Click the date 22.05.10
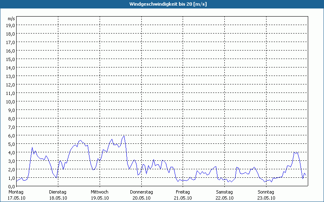 (225, 198)
